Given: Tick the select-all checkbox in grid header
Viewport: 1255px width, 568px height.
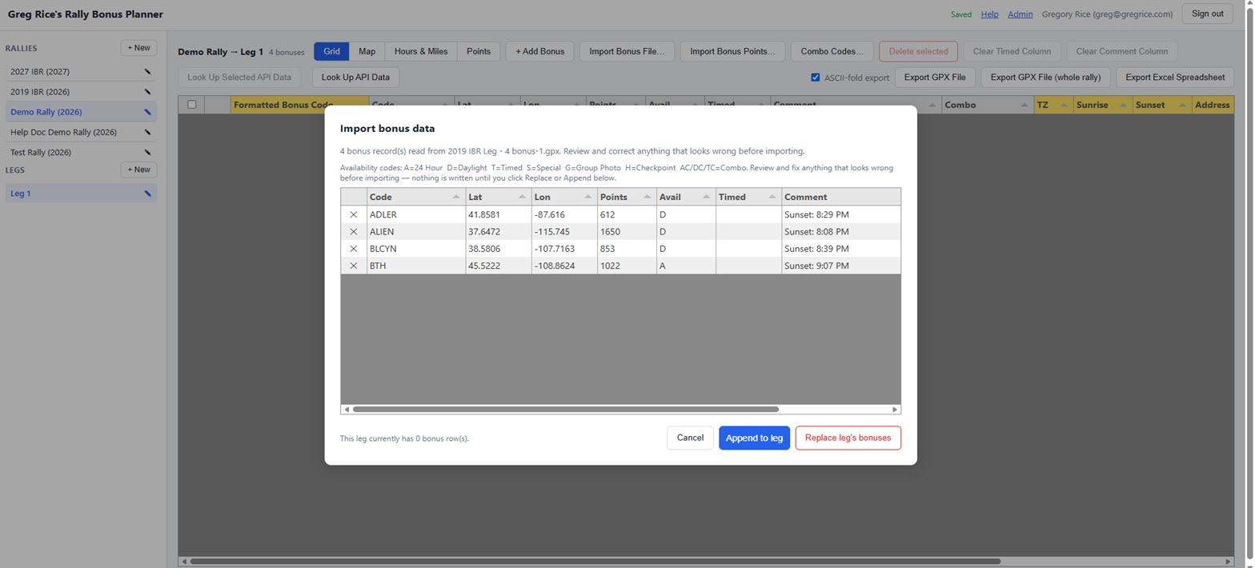Looking at the screenshot, I should point(191,104).
